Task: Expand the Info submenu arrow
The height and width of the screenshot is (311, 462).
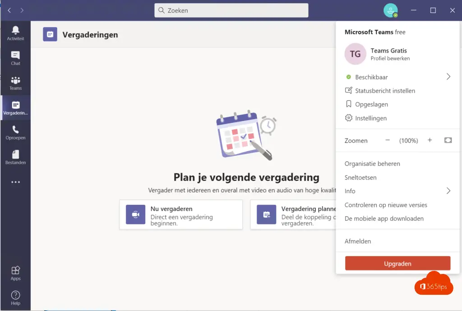Action: 448,191
